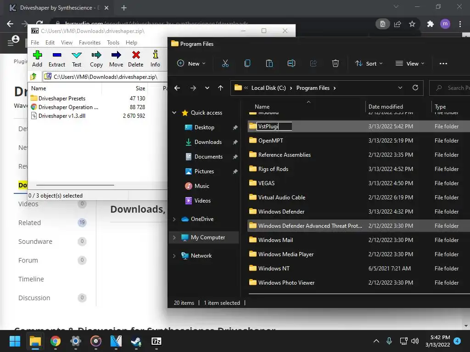Viewport: 470px width, 352px height.
Task: Open the Chrome profile avatar
Action: [445, 24]
